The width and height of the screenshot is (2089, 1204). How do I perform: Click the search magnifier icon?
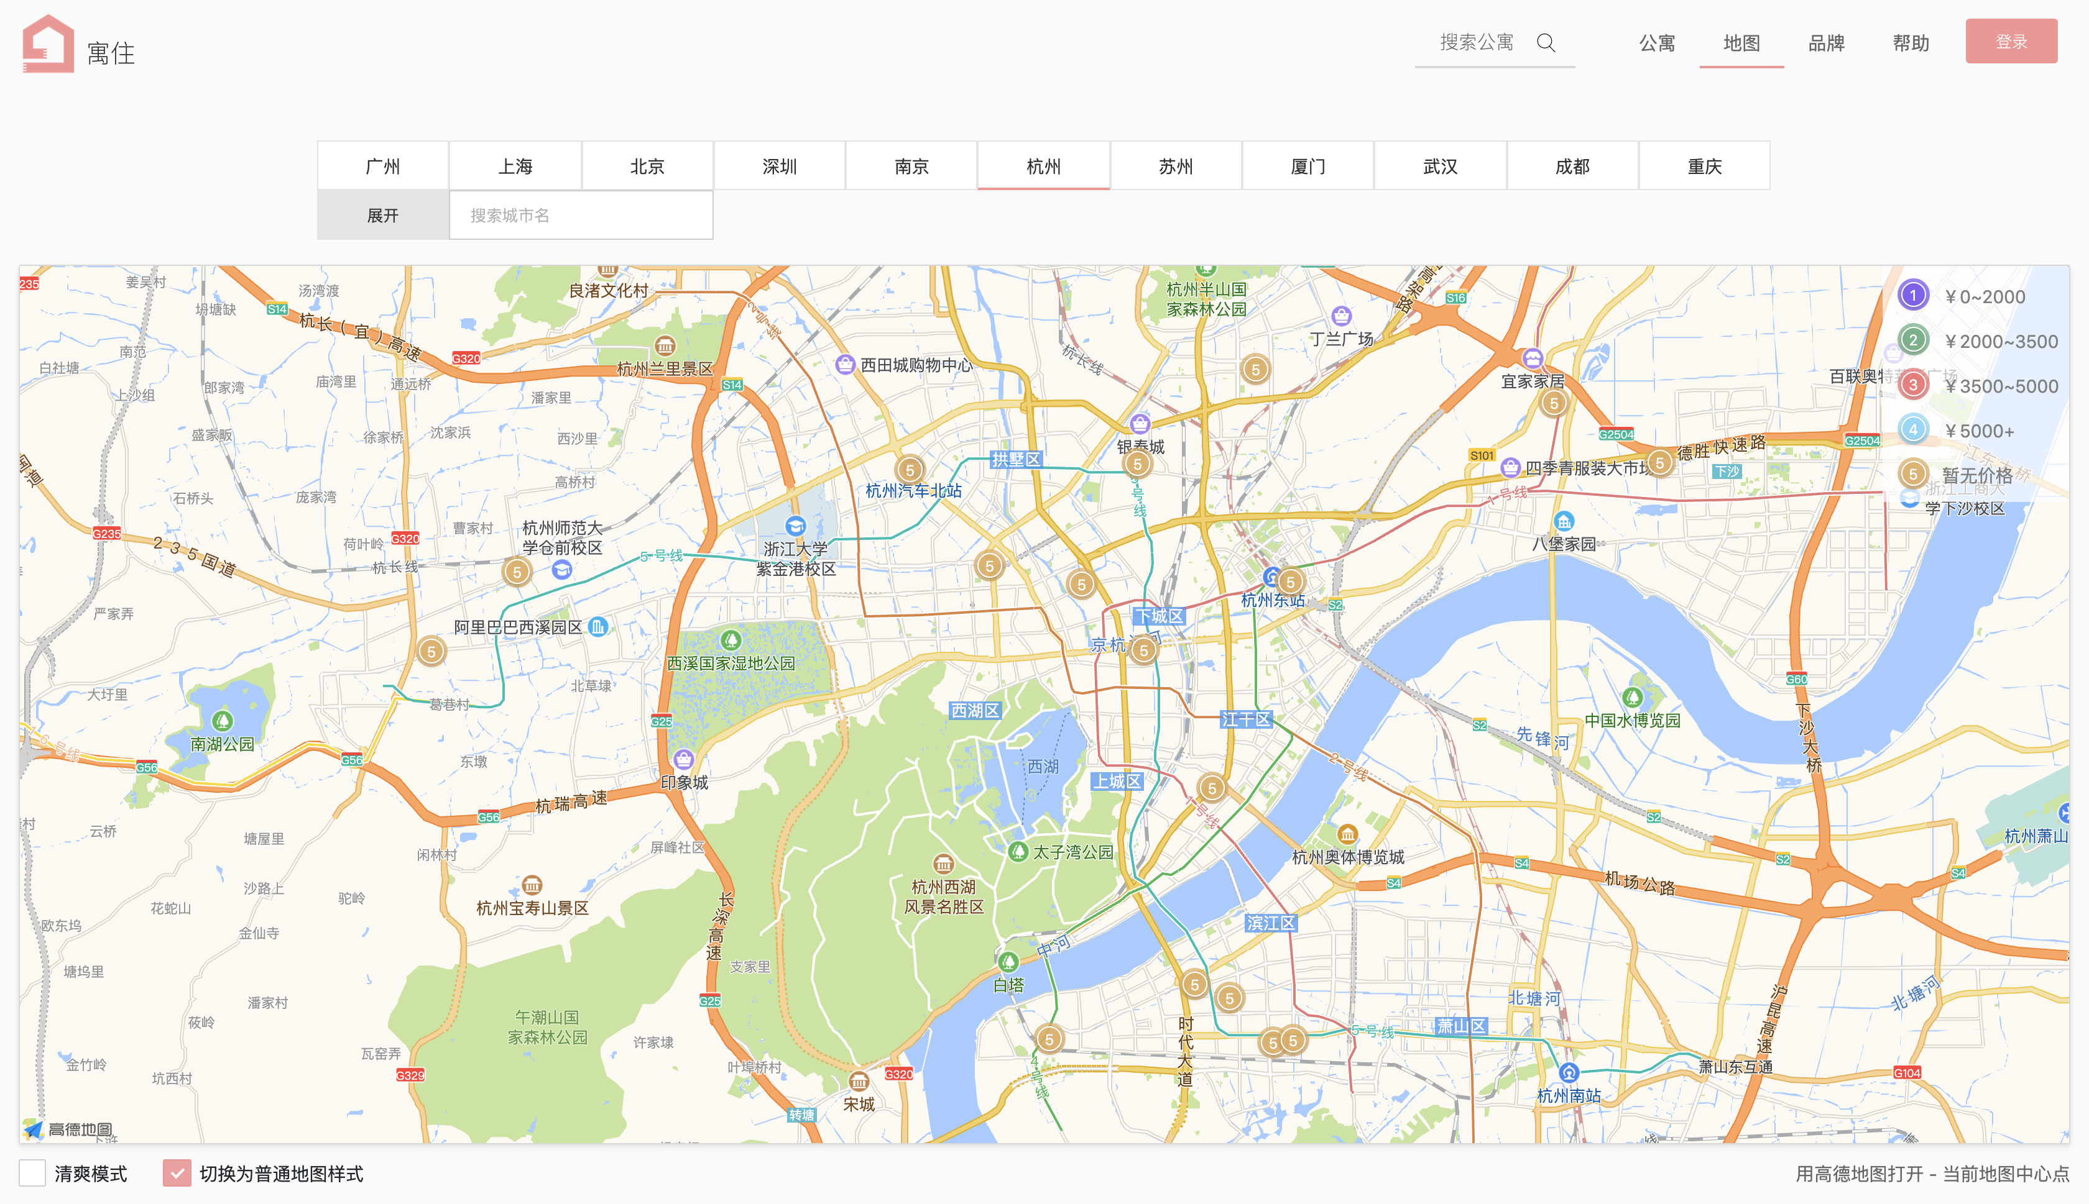tap(1546, 42)
